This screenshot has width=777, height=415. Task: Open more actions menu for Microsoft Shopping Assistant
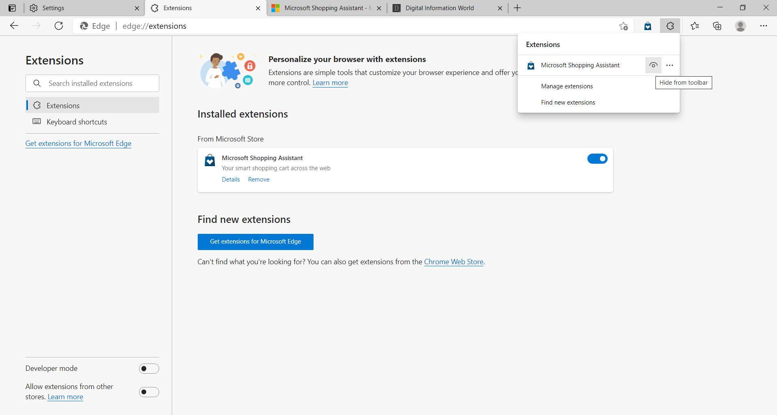(669, 65)
